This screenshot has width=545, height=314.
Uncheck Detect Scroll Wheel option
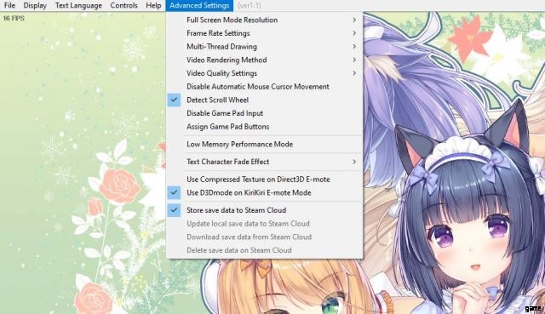pyautogui.click(x=265, y=100)
